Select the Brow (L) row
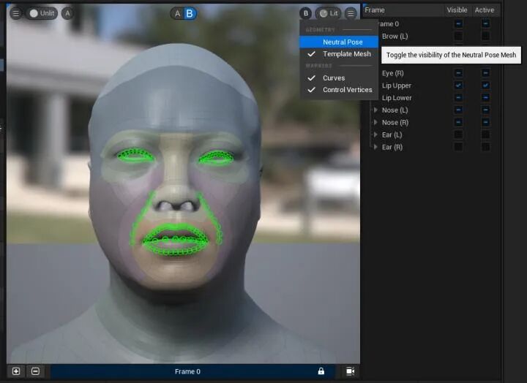The image size is (527, 383). [x=433, y=37]
